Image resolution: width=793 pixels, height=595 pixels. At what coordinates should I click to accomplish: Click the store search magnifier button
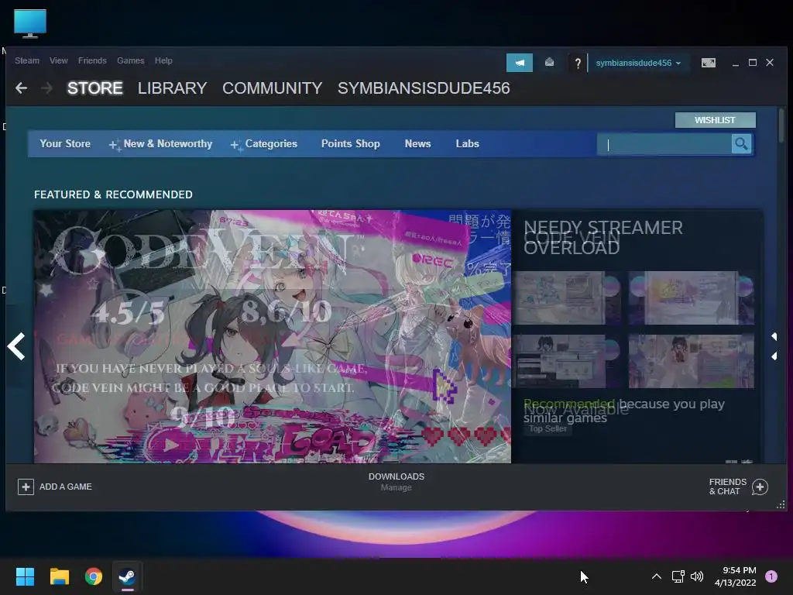(x=741, y=144)
